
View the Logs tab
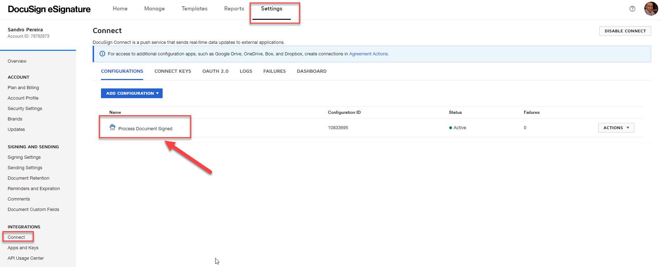pos(246,71)
